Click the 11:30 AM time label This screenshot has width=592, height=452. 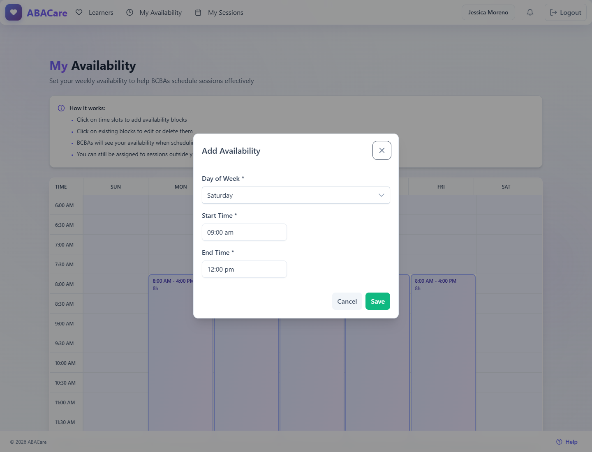coord(65,422)
